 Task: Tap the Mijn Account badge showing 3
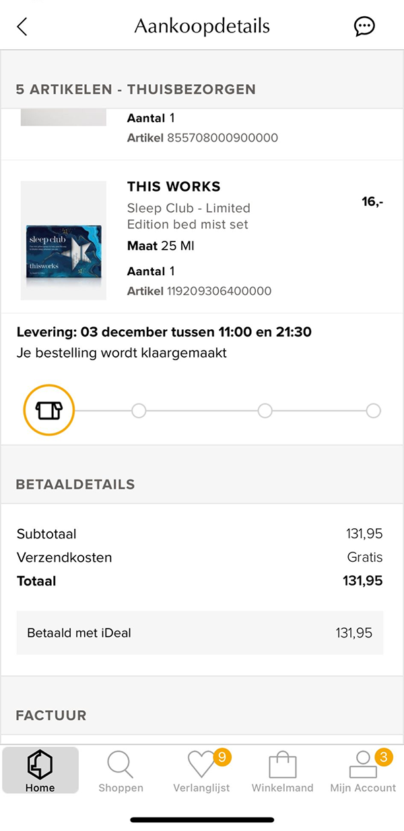pos(384,757)
